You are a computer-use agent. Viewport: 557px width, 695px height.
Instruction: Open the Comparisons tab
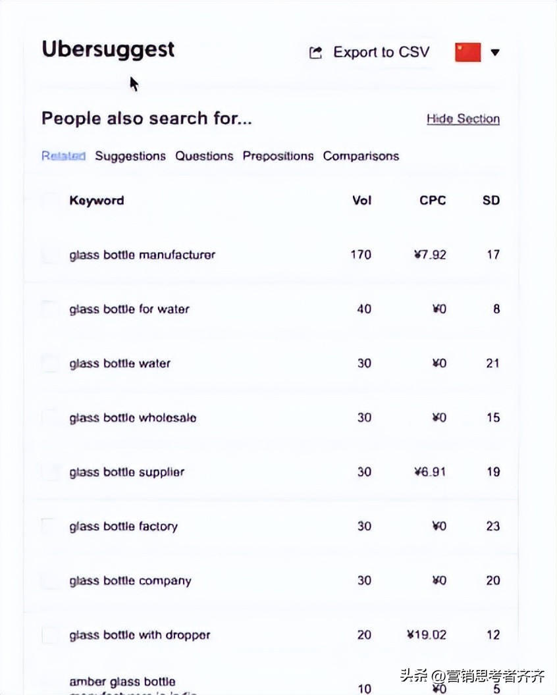(361, 156)
